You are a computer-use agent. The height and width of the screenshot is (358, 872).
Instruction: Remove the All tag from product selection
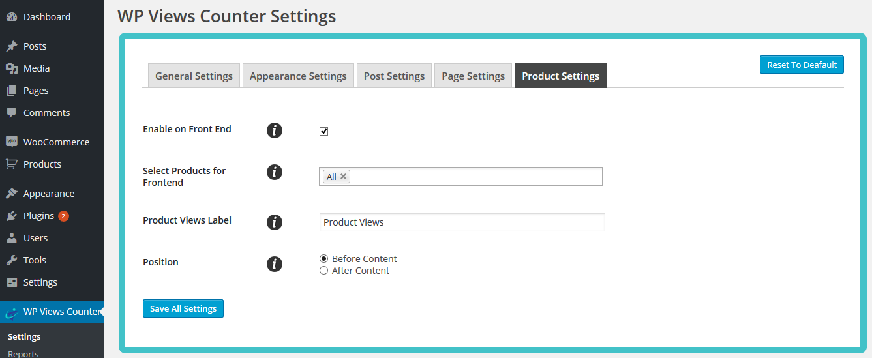click(344, 177)
